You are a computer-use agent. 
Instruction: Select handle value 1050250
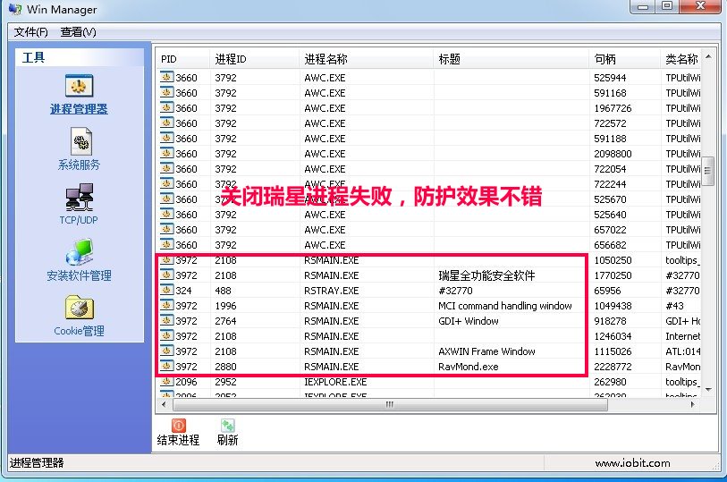tap(613, 260)
